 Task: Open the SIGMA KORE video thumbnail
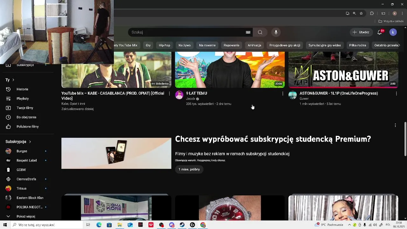pyautogui.click(x=116, y=208)
